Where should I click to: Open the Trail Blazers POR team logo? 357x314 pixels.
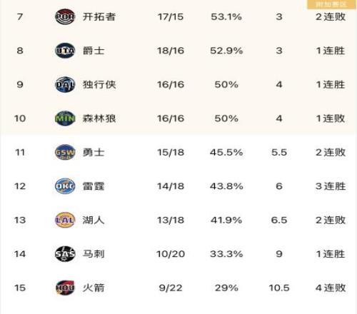pos(65,16)
